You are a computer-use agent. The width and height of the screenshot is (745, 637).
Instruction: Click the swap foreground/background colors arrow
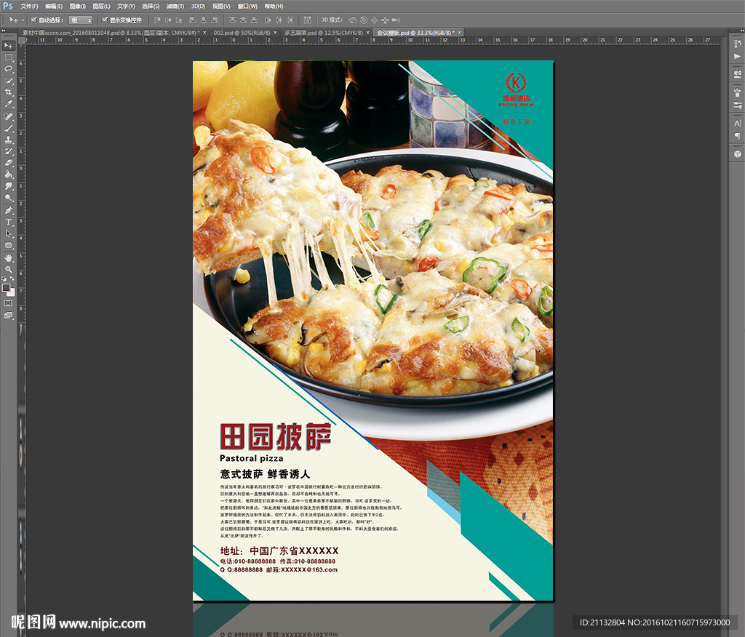click(13, 279)
